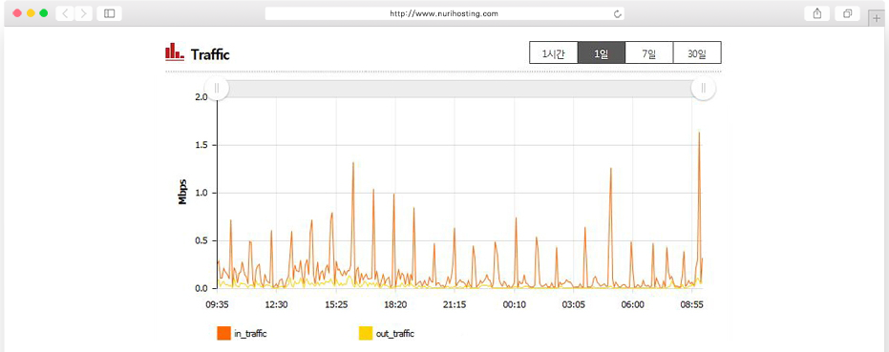Image resolution: width=889 pixels, height=352 pixels.
Task: Select the 1일 time range tab
Action: (602, 52)
